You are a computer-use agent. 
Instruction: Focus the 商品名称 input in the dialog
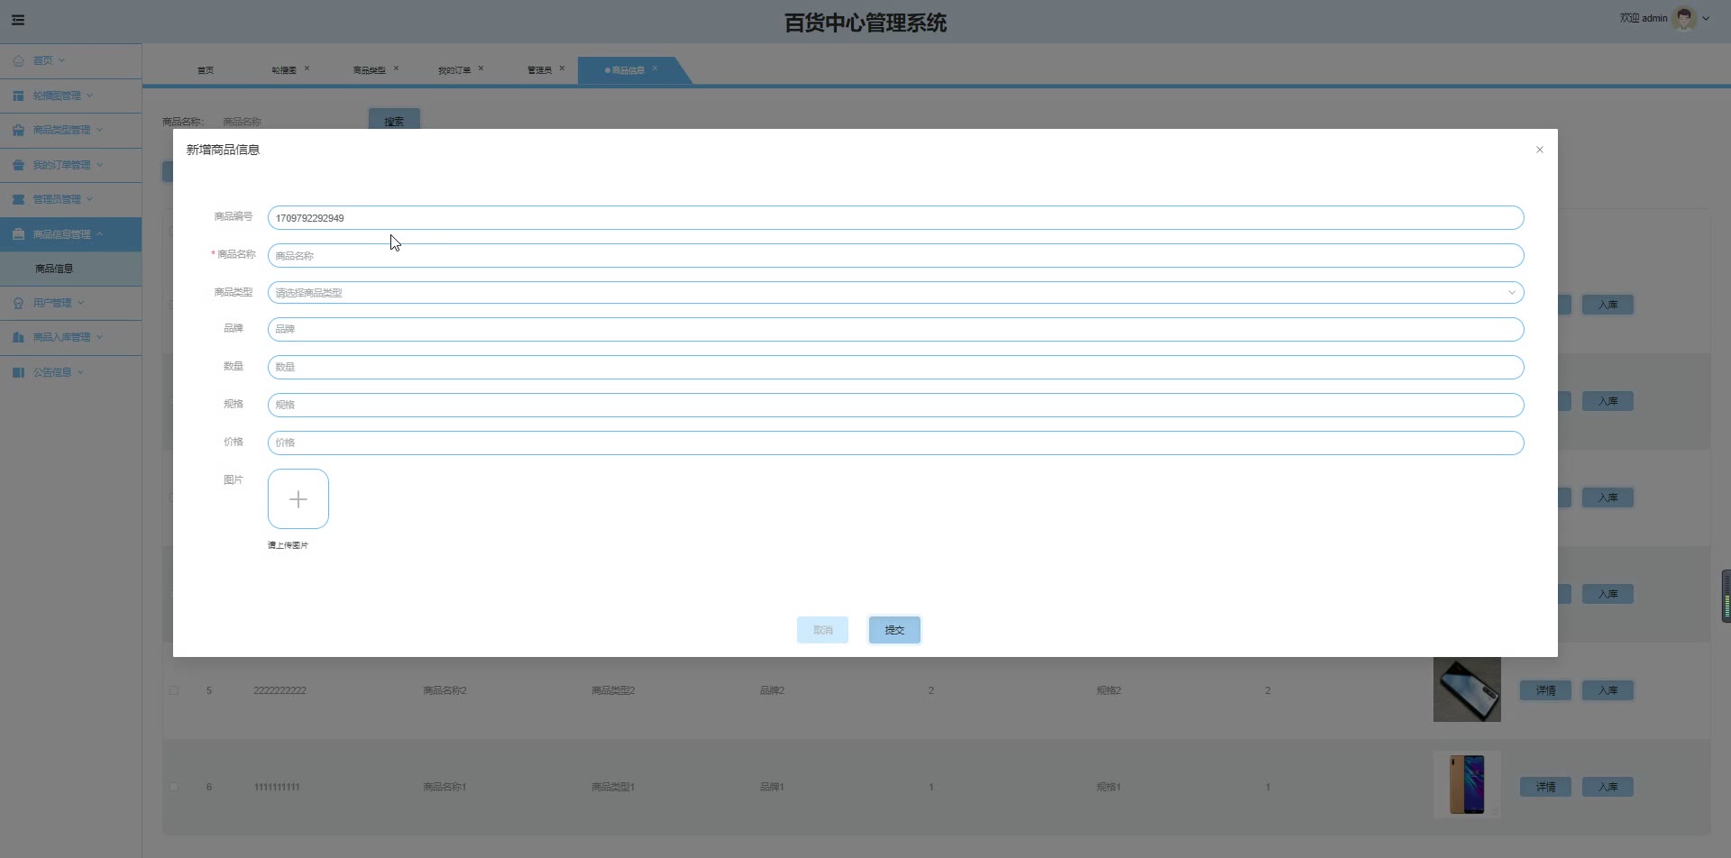click(895, 255)
